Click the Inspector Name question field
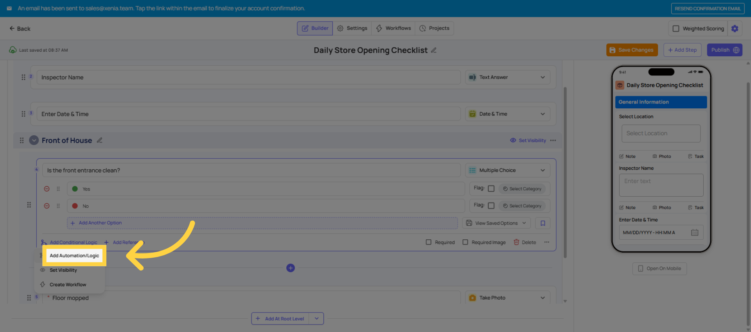 pos(249,77)
